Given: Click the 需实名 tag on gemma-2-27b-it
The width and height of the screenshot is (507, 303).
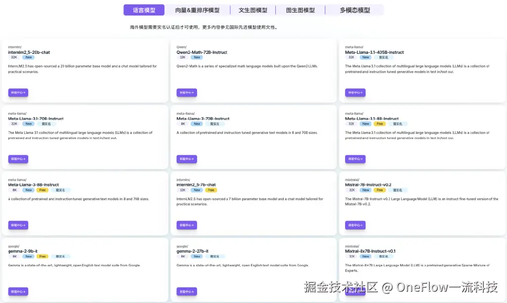Looking at the screenshot, I should coord(214,257).
